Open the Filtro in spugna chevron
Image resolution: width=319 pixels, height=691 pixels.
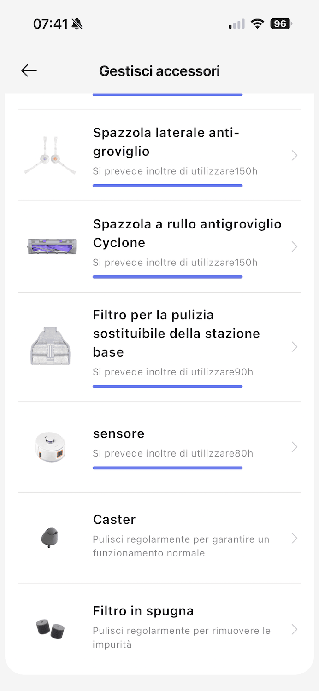(295, 629)
